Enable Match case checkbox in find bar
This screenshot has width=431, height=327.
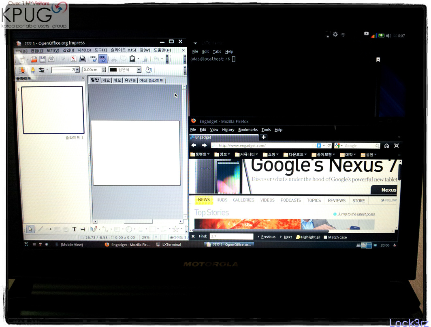point(325,237)
